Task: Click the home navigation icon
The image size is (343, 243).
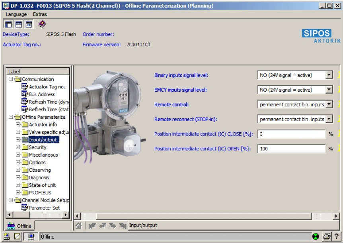Action: 78,225
